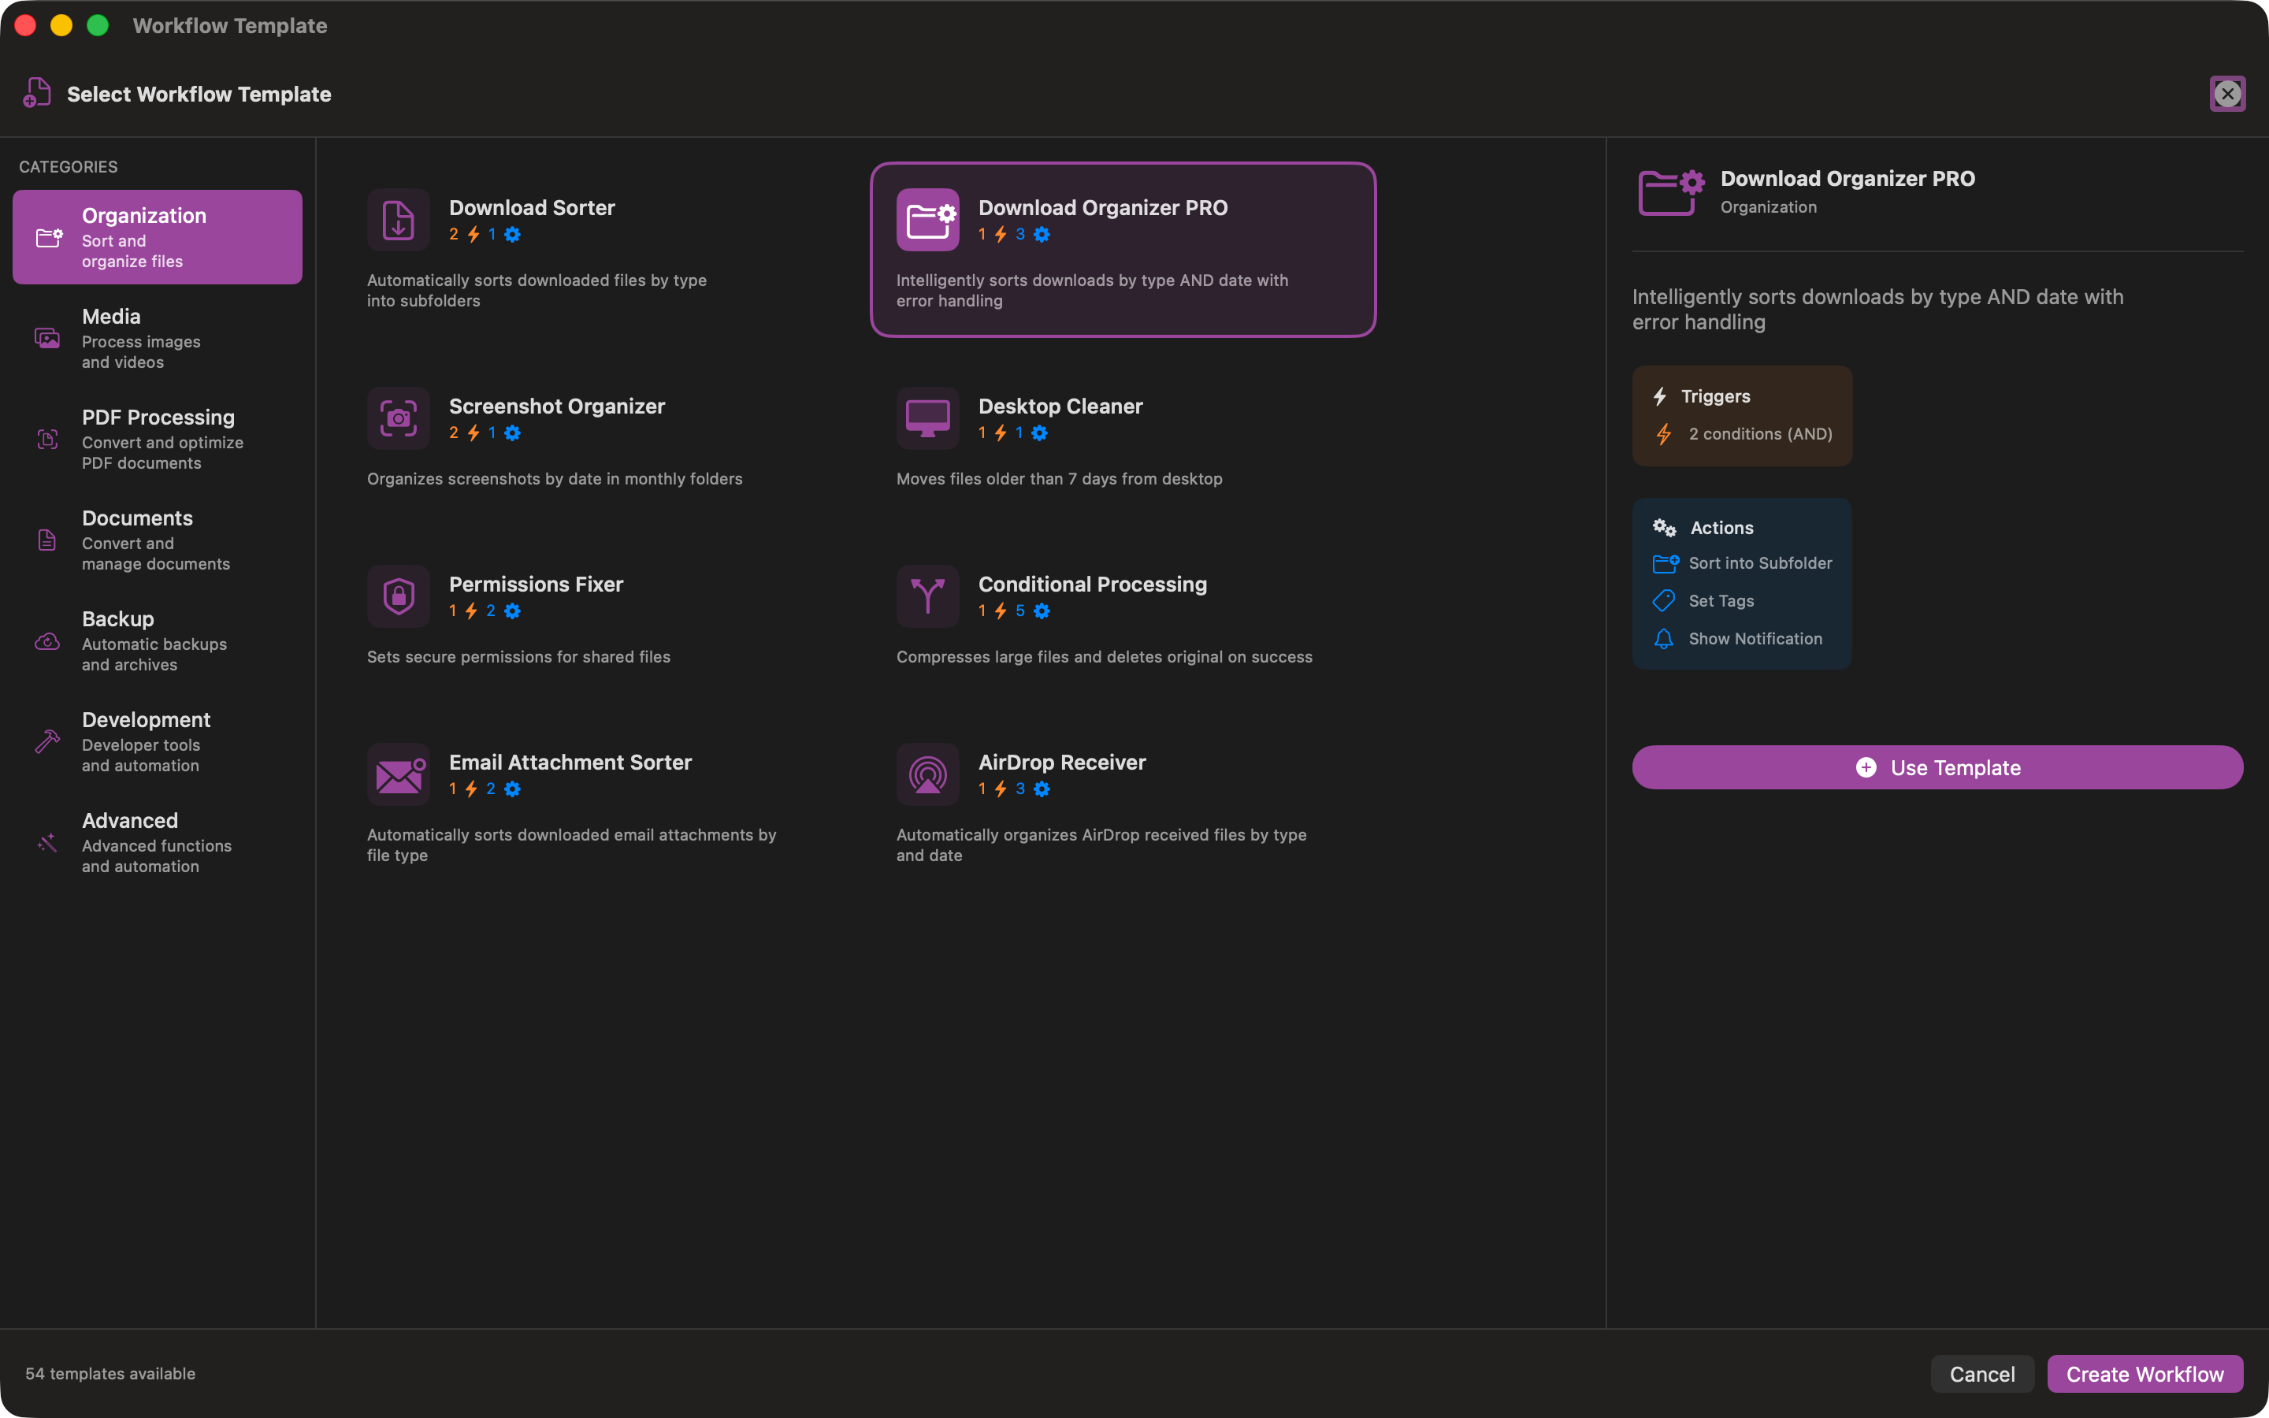Click the Development category hammer icon

[48, 742]
